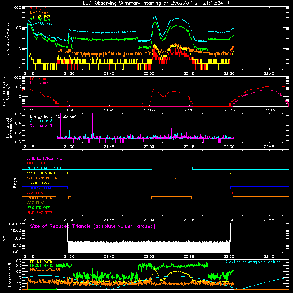Click the 100.00 value on the SAS axis
This screenshot has height=293, width=293.
(x=15, y=224)
